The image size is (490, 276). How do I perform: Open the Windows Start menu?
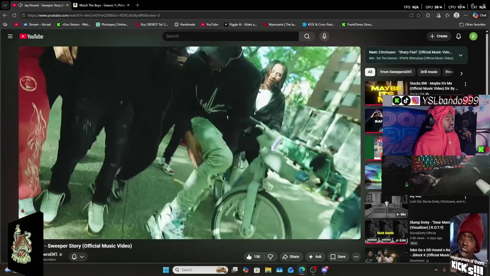point(166,270)
